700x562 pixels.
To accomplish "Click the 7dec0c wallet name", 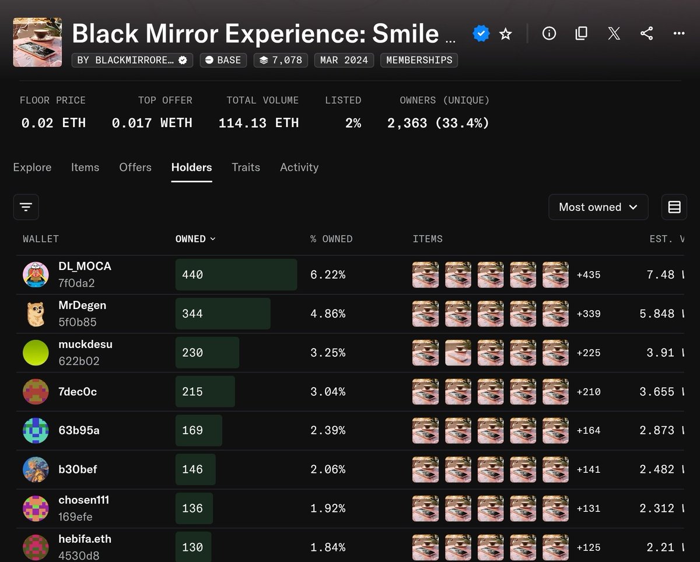I will (x=78, y=392).
